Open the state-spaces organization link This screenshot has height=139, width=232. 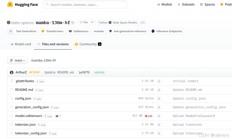pyautogui.click(x=22, y=23)
